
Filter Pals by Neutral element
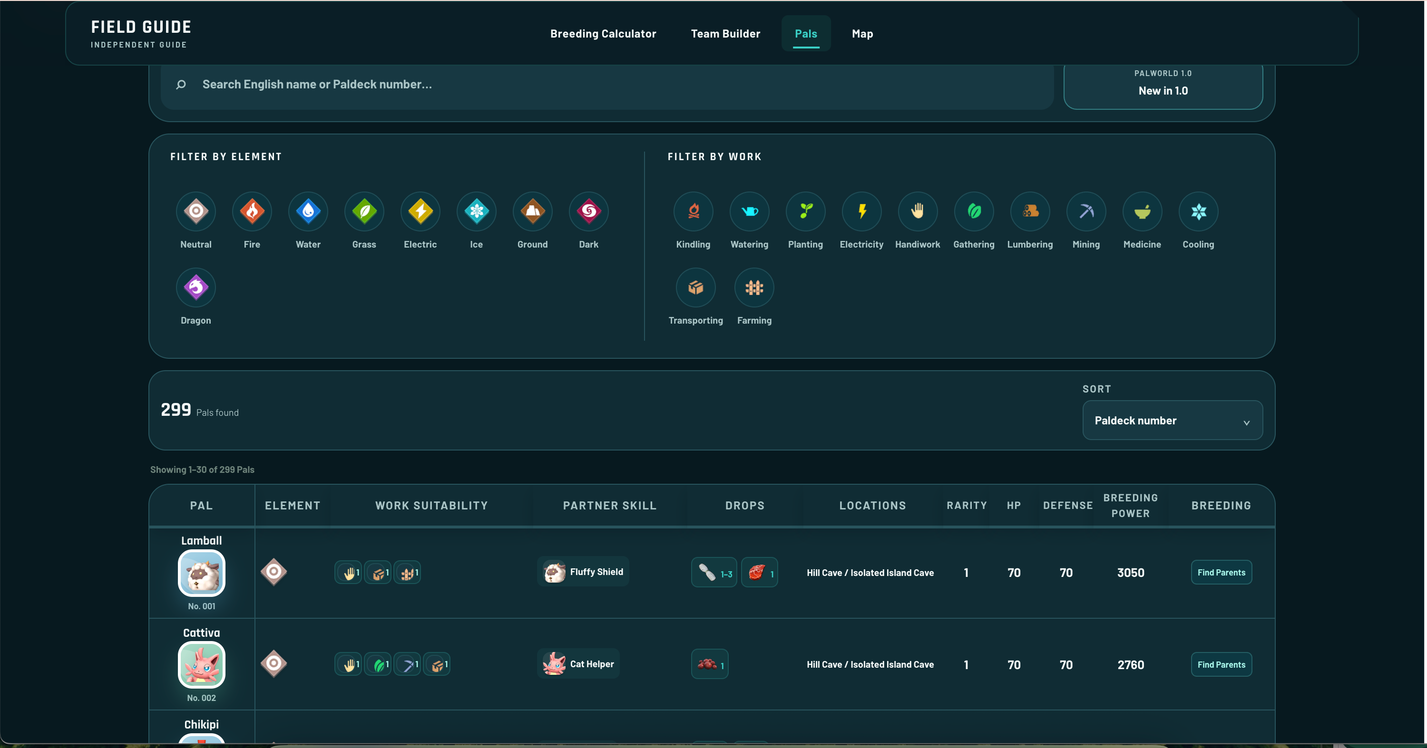pyautogui.click(x=195, y=211)
